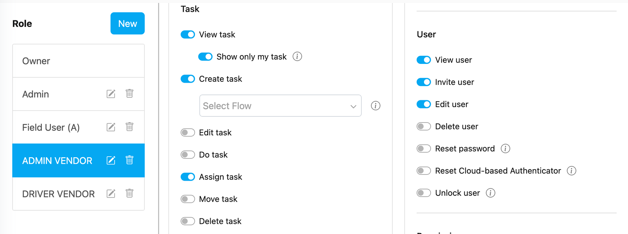This screenshot has height=234, width=628.
Task: Enable the Reset password toggle
Action: (x=424, y=148)
